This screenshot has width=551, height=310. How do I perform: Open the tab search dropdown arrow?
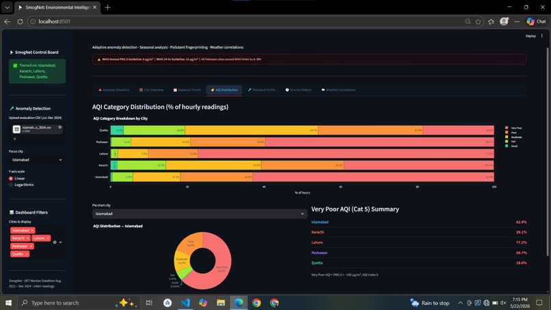click(x=7, y=8)
